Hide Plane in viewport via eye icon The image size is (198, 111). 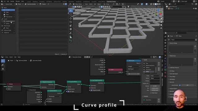pyautogui.click(x=194, y=9)
